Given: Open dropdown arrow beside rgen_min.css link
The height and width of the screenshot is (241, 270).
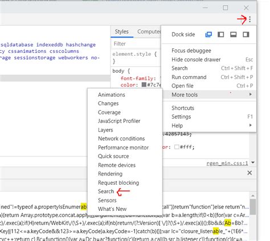Looking at the screenshot, I should 253,163.
